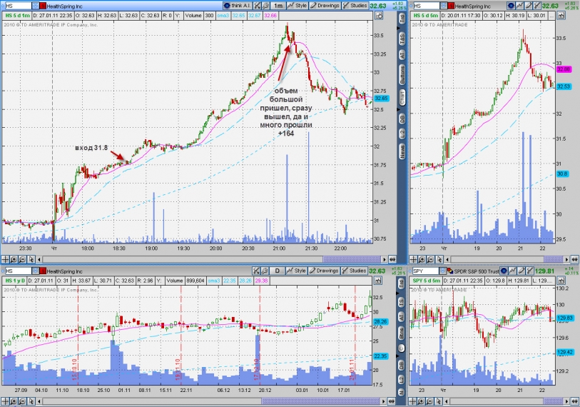Click SPY symbol input field in bottom-right chart

coord(425,271)
